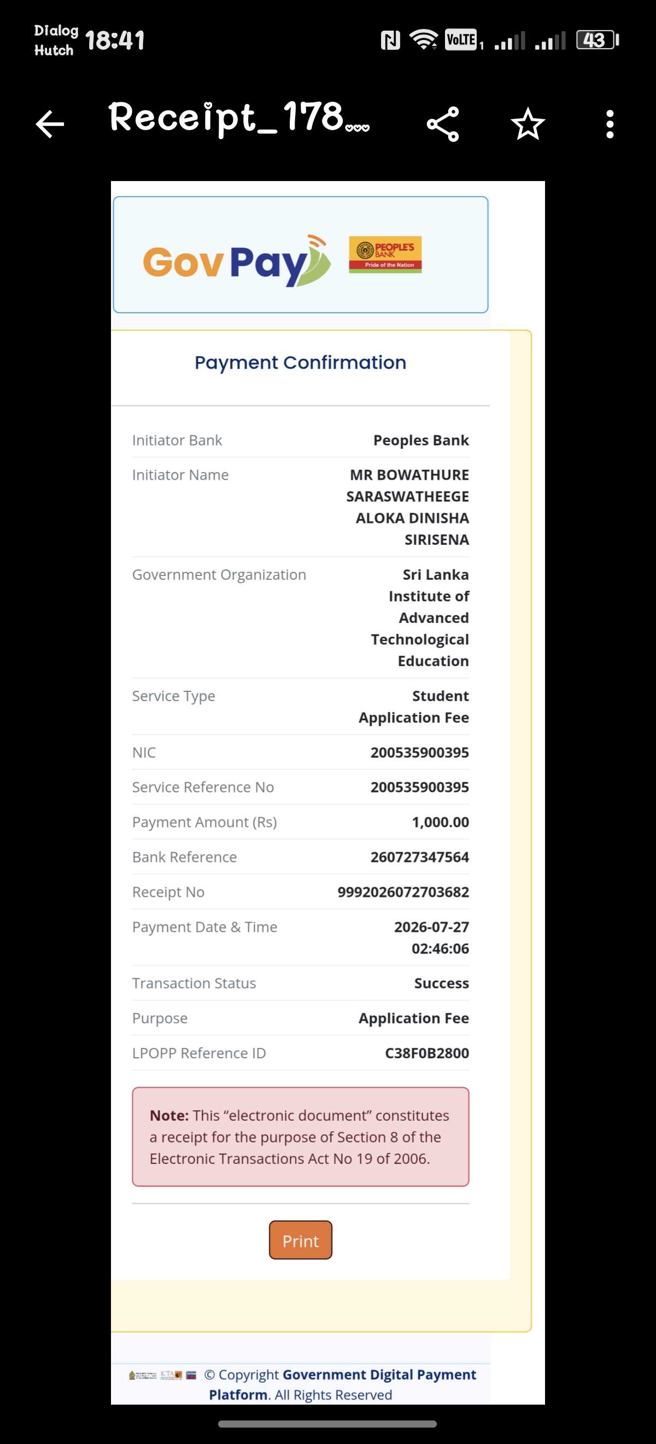Image resolution: width=656 pixels, height=1444 pixels.
Task: Click the People's Bank logo
Action: [385, 254]
